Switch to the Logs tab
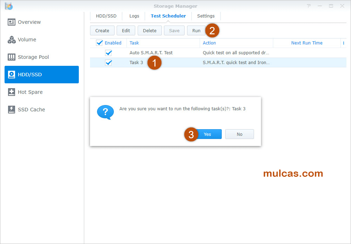This screenshot has width=351, height=244. (x=134, y=16)
